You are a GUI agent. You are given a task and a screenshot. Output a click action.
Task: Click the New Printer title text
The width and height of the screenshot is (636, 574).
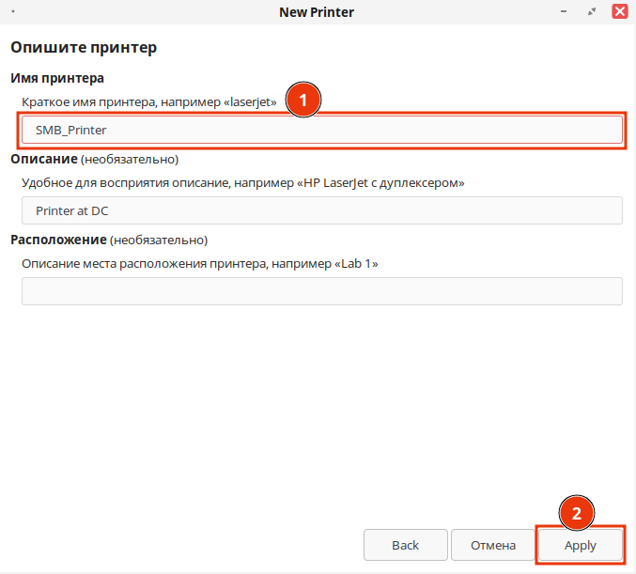[x=317, y=12]
